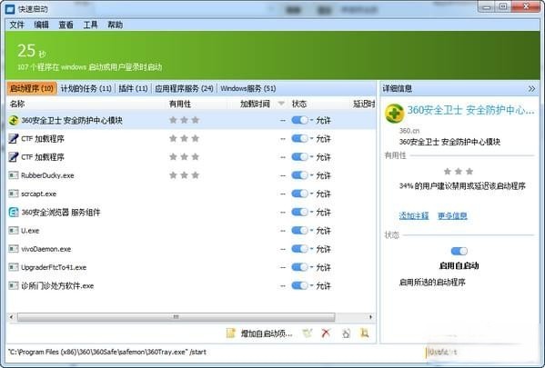The height and width of the screenshot is (368, 545).
Task: Open the 查看 menu
Action: pyautogui.click(x=66, y=25)
